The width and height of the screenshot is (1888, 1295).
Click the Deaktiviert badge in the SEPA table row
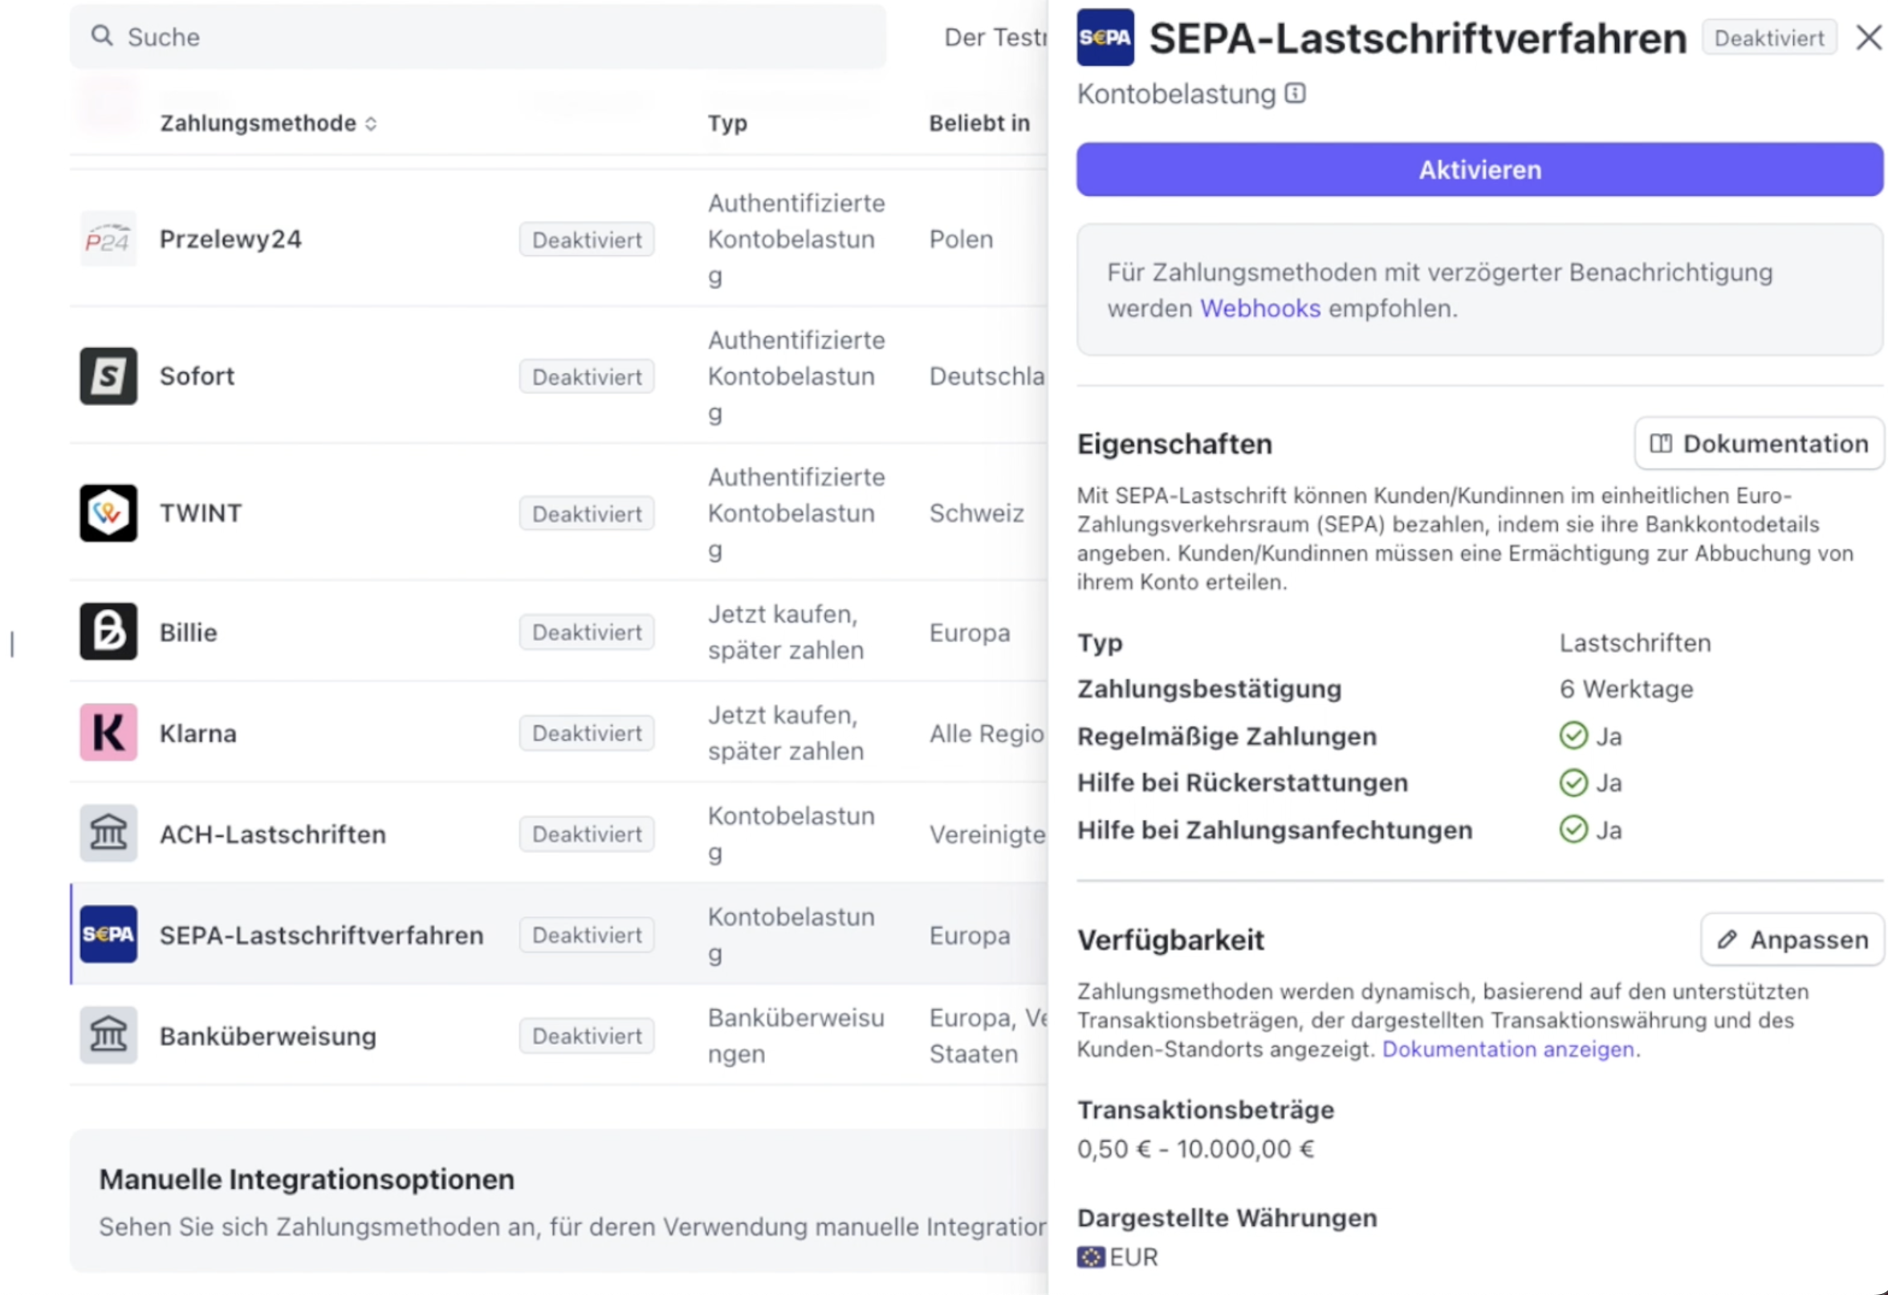tap(587, 936)
